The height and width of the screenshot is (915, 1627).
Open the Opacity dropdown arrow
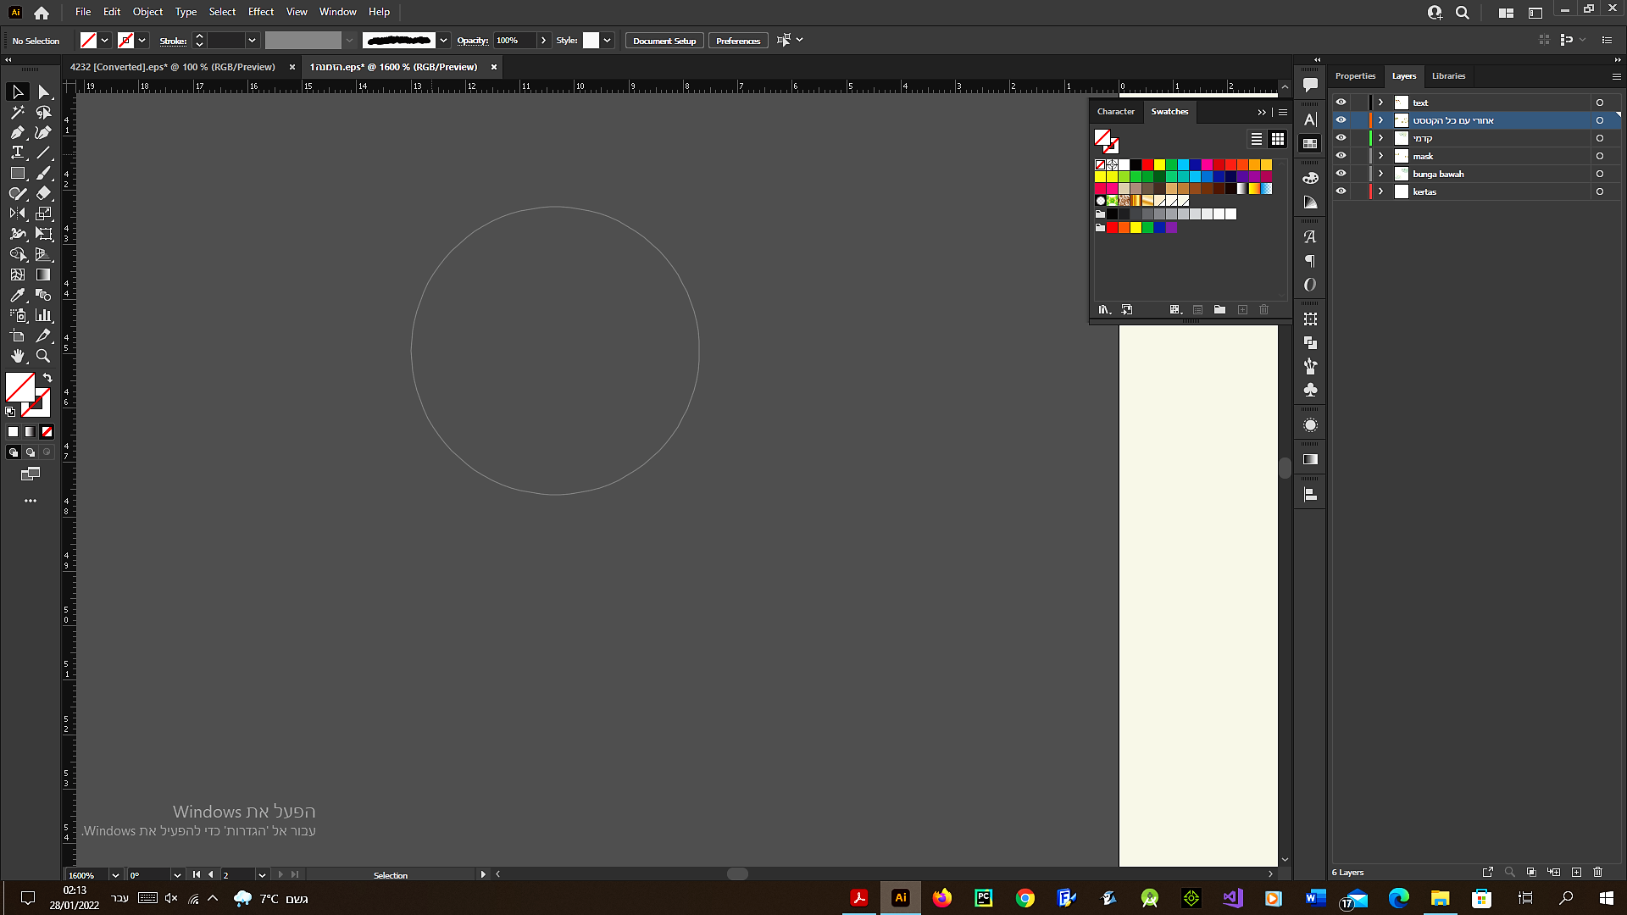click(543, 41)
